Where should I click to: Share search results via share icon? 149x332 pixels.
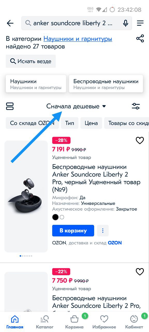click(x=140, y=39)
